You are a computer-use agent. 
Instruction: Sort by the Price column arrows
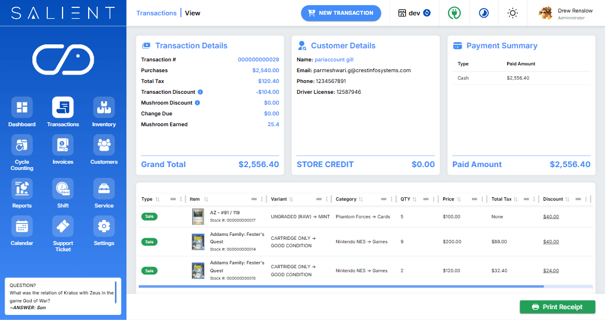pyautogui.click(x=459, y=200)
